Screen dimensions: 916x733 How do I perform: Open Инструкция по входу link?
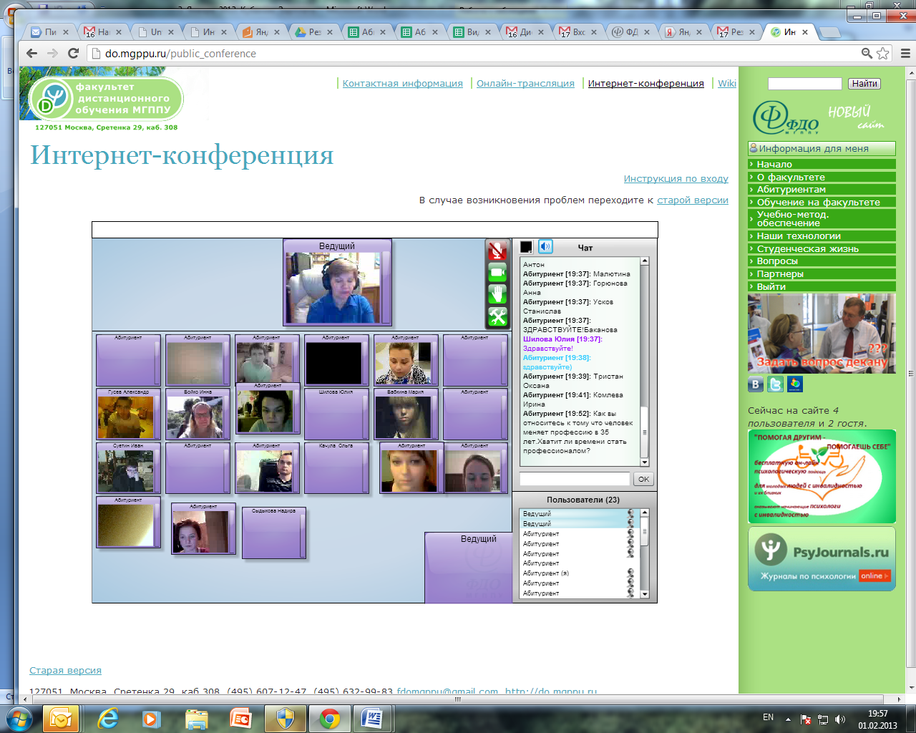coord(676,179)
